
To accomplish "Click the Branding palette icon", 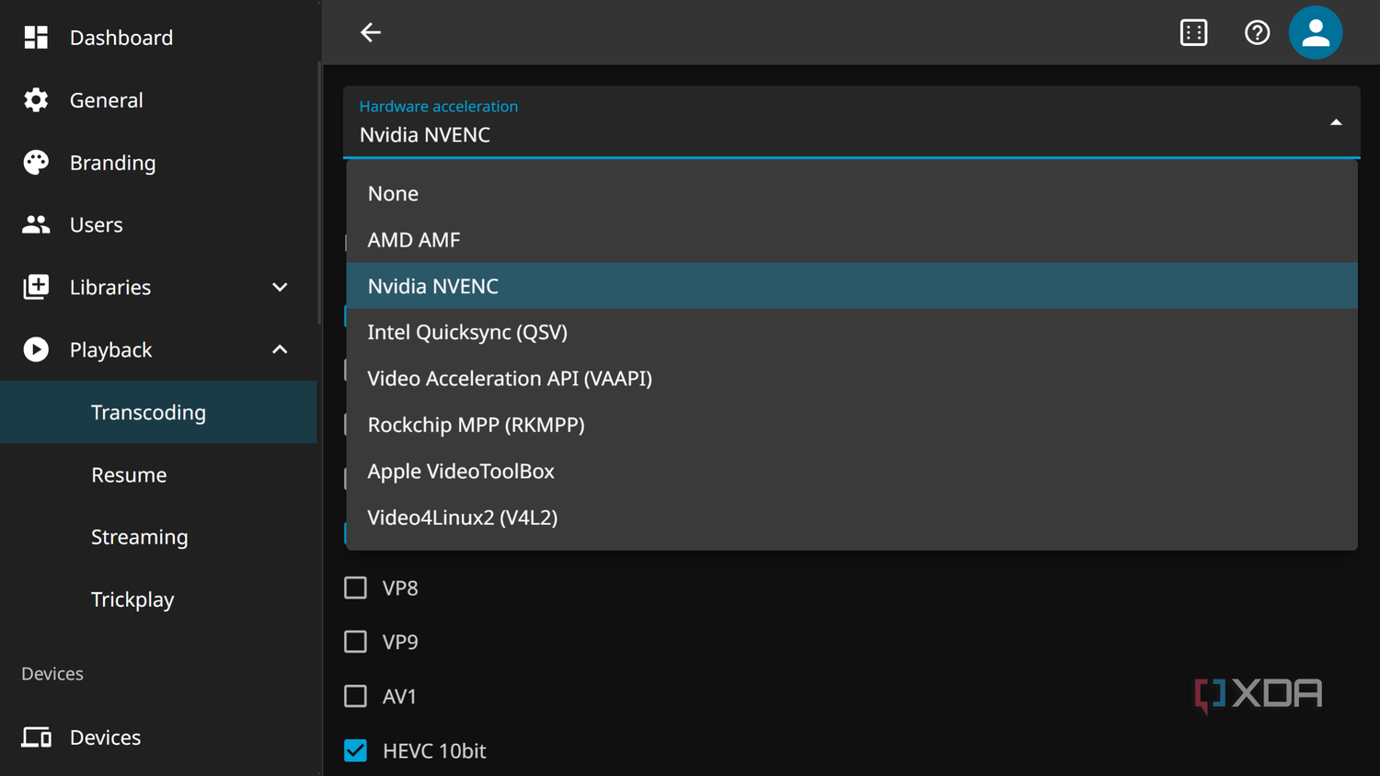I will [36, 163].
